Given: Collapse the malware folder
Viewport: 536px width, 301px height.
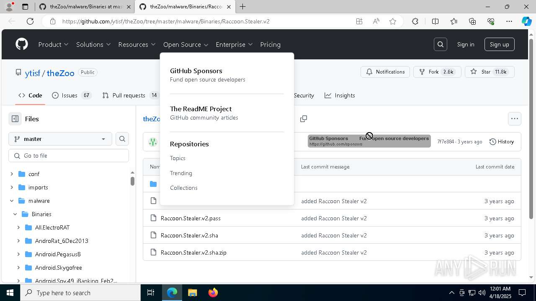Looking at the screenshot, I should pyautogui.click(x=12, y=201).
